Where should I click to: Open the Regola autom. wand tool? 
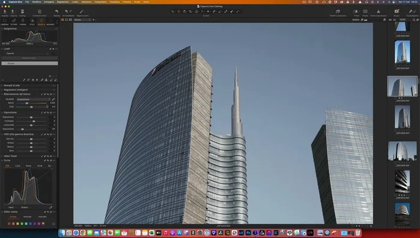pos(82,11)
